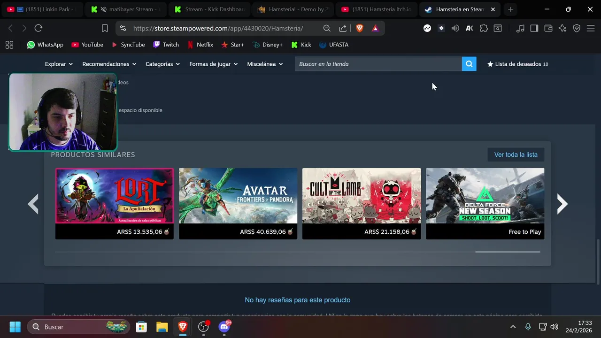The image size is (601, 338).
Task: Switch to the matibayer Stream tab
Action: 127,9
